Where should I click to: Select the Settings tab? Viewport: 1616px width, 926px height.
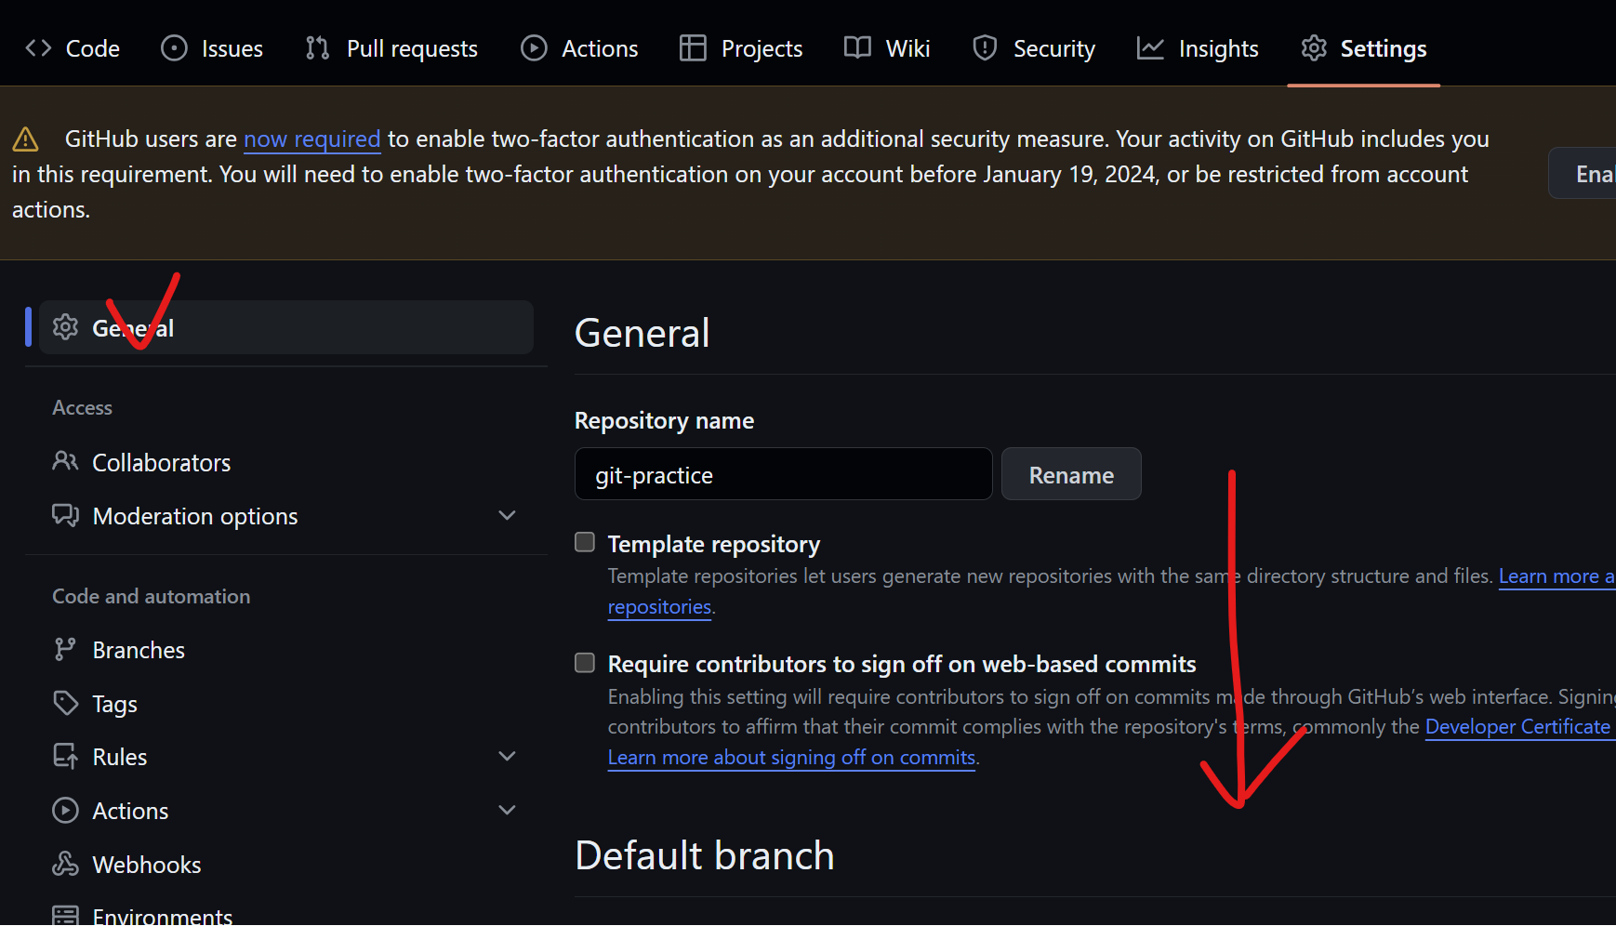pos(1364,48)
